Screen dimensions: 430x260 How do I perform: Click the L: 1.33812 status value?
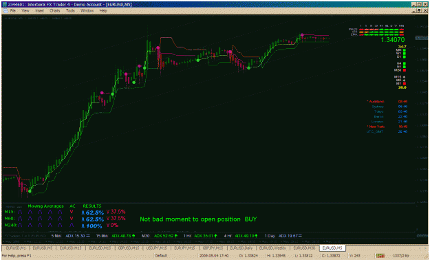pos(304,256)
